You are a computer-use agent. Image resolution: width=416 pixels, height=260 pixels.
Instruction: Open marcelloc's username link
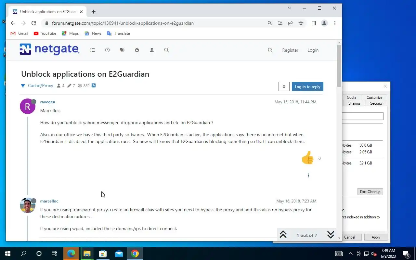click(49, 201)
